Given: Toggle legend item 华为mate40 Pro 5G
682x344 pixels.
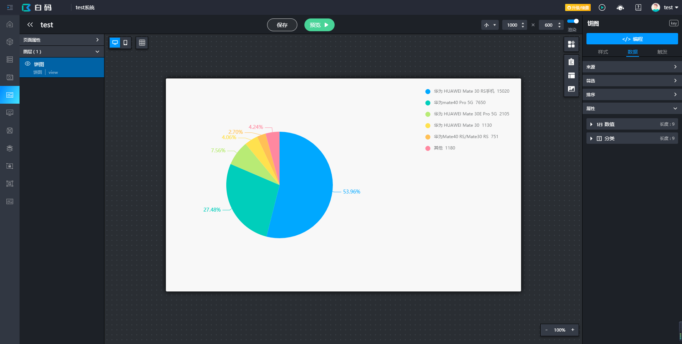Looking at the screenshot, I should coord(455,103).
